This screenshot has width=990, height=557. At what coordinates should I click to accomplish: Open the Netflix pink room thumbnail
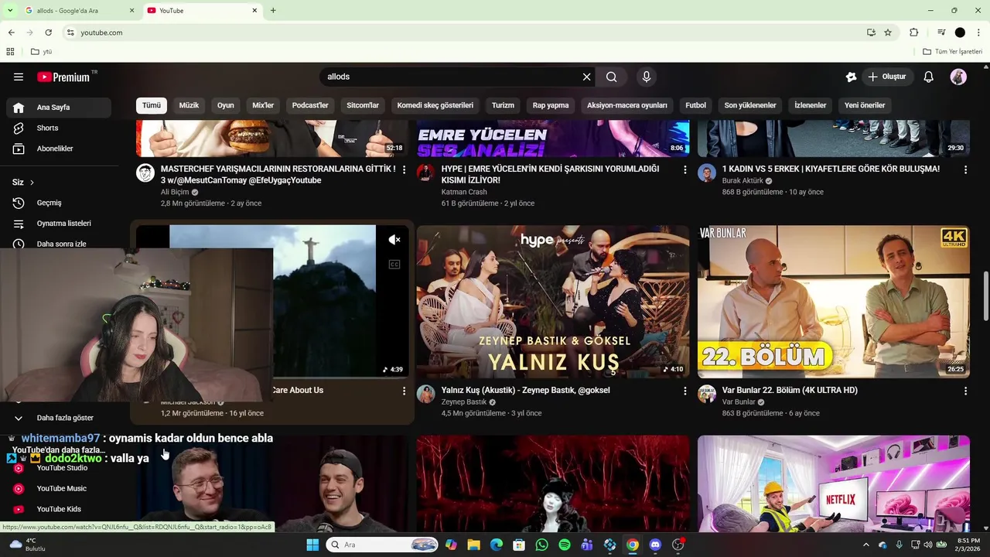[x=834, y=484]
